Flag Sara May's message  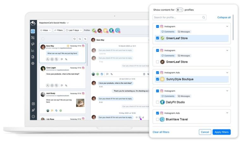(x=62, y=59)
